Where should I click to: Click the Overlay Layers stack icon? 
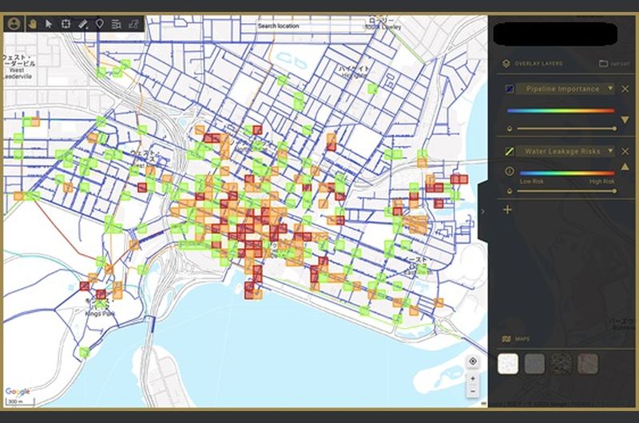pyautogui.click(x=506, y=64)
